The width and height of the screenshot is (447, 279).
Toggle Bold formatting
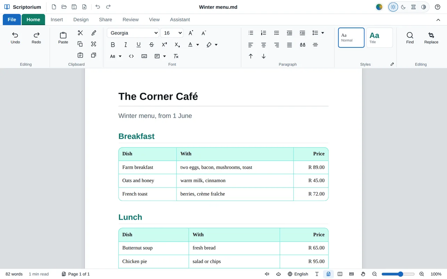tap(113, 45)
